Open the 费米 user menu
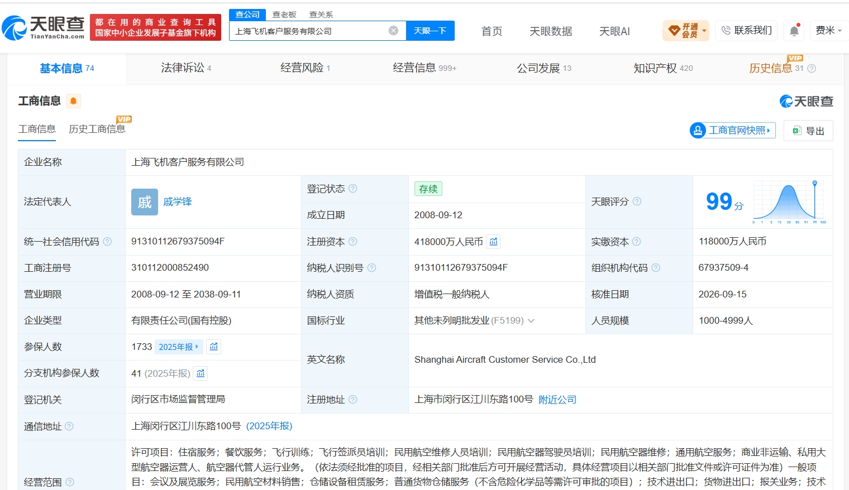 pos(829,31)
